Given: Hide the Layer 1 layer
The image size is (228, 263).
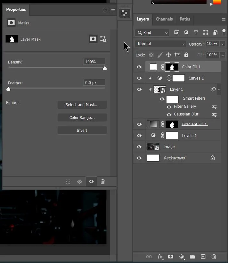Looking at the screenshot, I should point(139,89).
